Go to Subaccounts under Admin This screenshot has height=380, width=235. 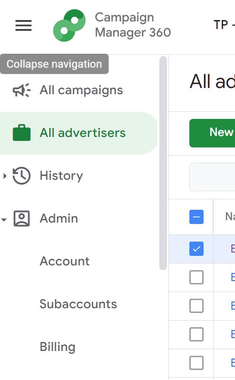point(79,304)
